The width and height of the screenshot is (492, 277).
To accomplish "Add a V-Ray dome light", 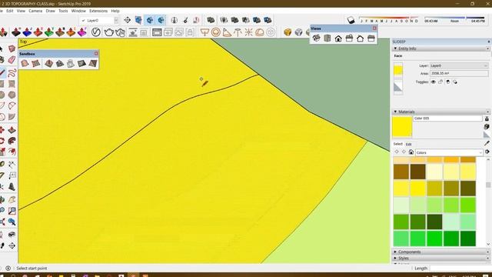I will click(260, 32).
